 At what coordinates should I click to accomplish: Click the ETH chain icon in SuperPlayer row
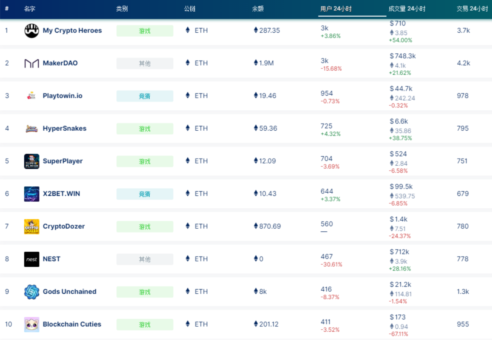(188, 161)
